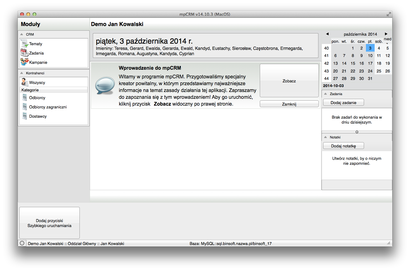Select the Wszyscy contractor icon
Viewport: 410px width, 271px height.
pos(25,82)
